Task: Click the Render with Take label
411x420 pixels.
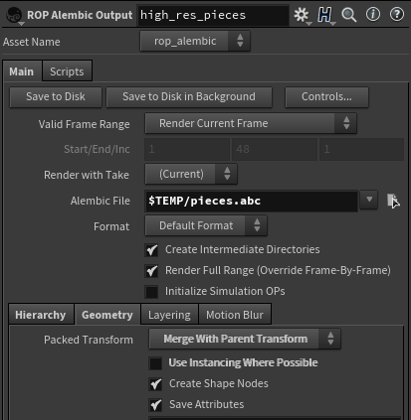Action: coord(87,175)
